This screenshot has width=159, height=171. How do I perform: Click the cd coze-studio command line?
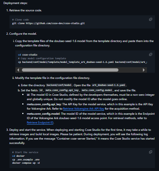click(28, 55)
